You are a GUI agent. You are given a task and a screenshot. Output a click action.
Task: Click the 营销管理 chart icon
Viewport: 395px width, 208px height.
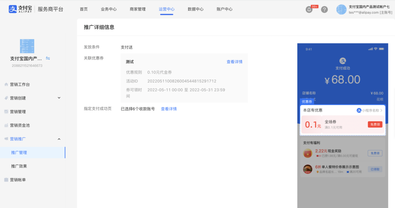tap(6, 112)
